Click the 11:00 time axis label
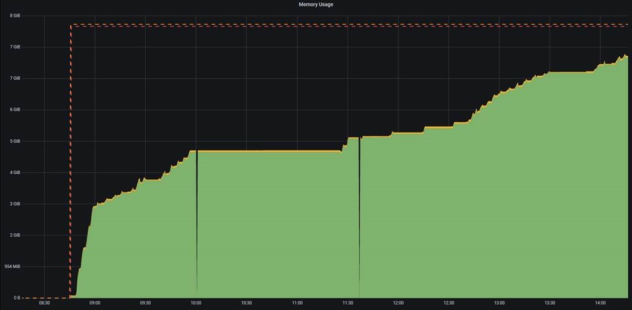632x310 pixels. 297,303
